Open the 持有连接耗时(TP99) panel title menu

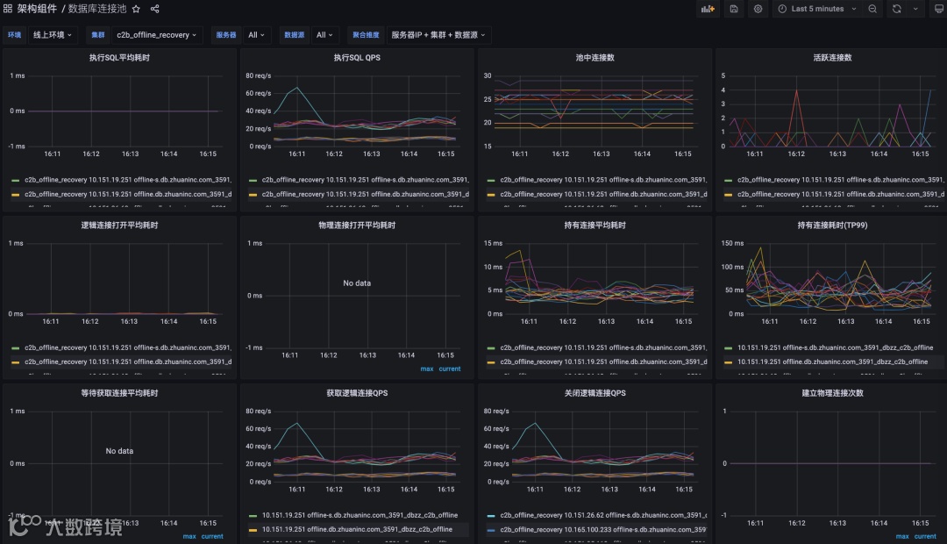[x=832, y=225]
